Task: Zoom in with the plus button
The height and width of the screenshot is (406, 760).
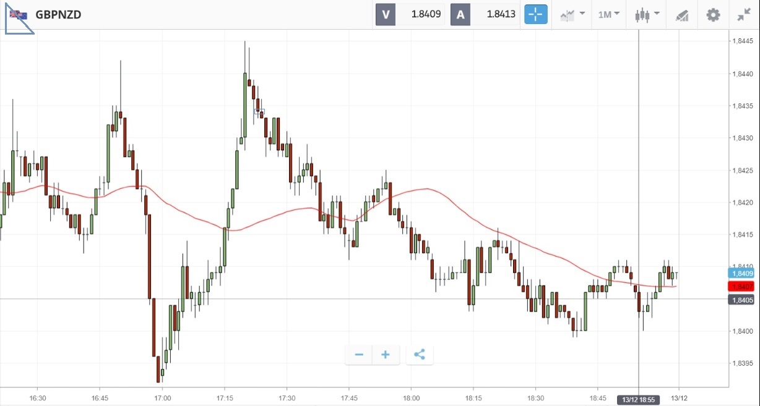Action: point(386,355)
